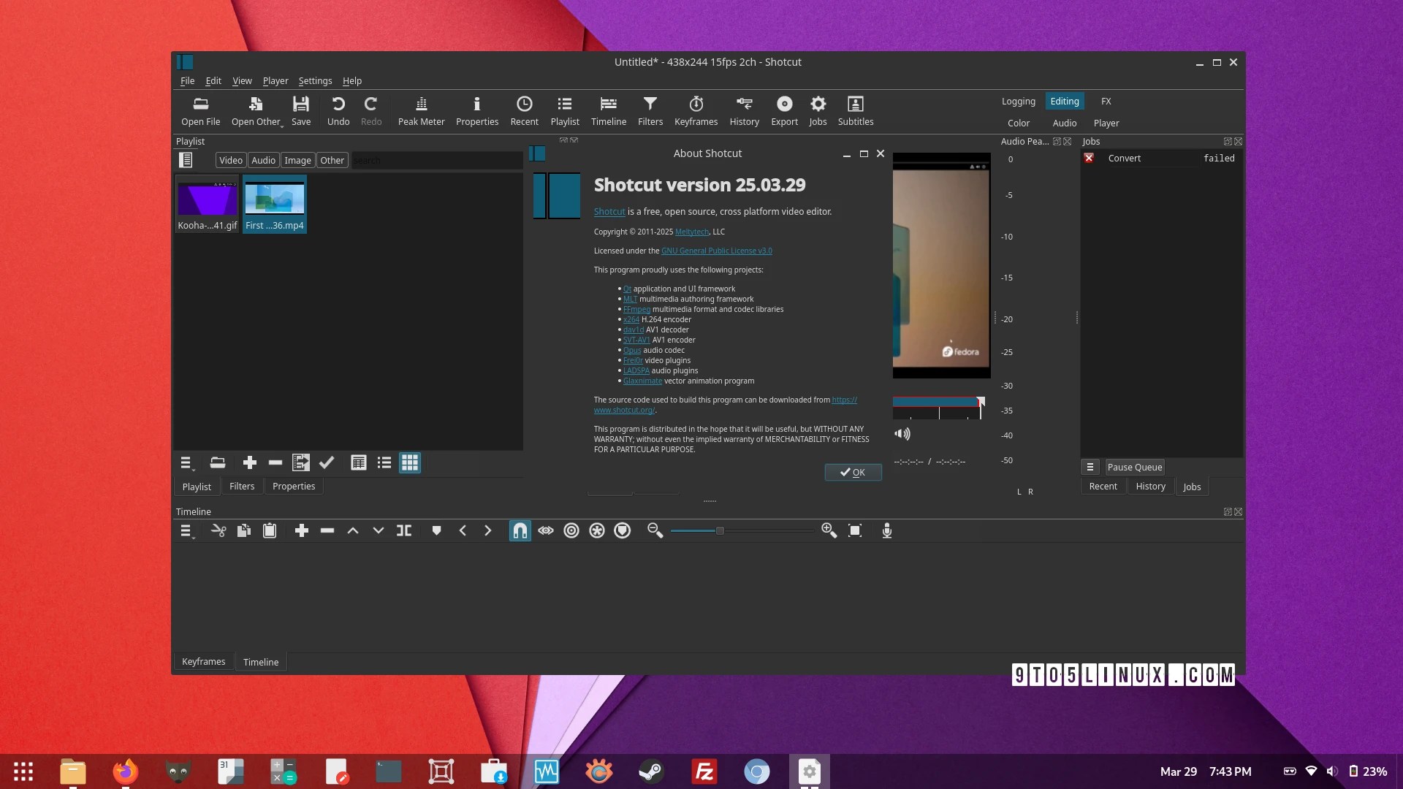1403x789 pixels.
Task: Open the Export panel
Action: tap(784, 111)
